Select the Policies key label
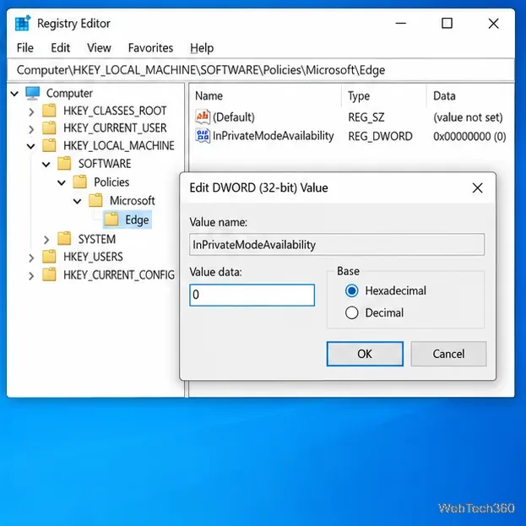The height and width of the screenshot is (526, 526). 111,182
